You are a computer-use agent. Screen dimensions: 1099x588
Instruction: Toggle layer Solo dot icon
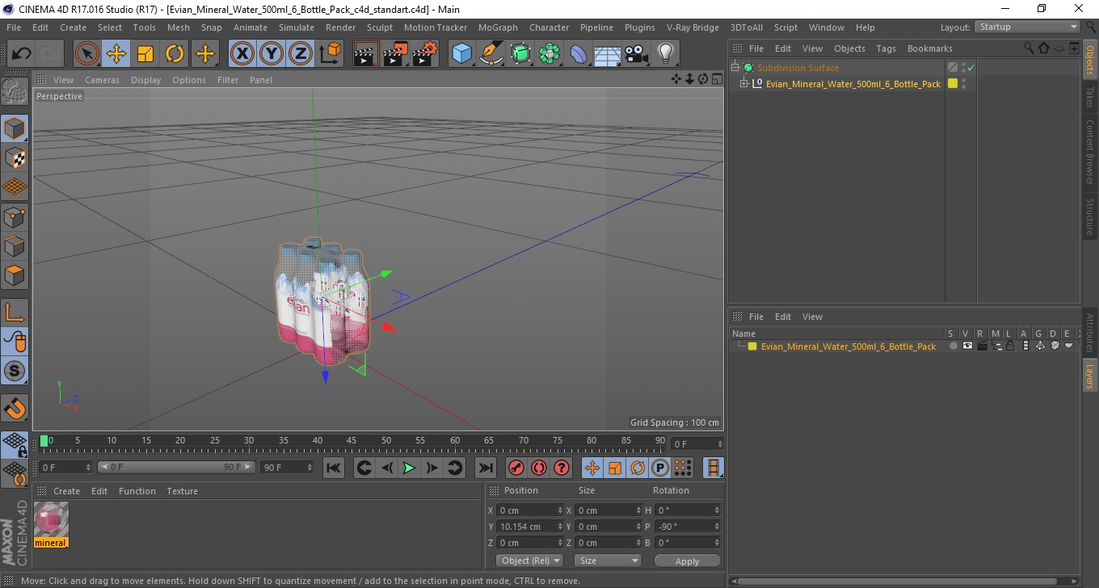[x=953, y=346]
